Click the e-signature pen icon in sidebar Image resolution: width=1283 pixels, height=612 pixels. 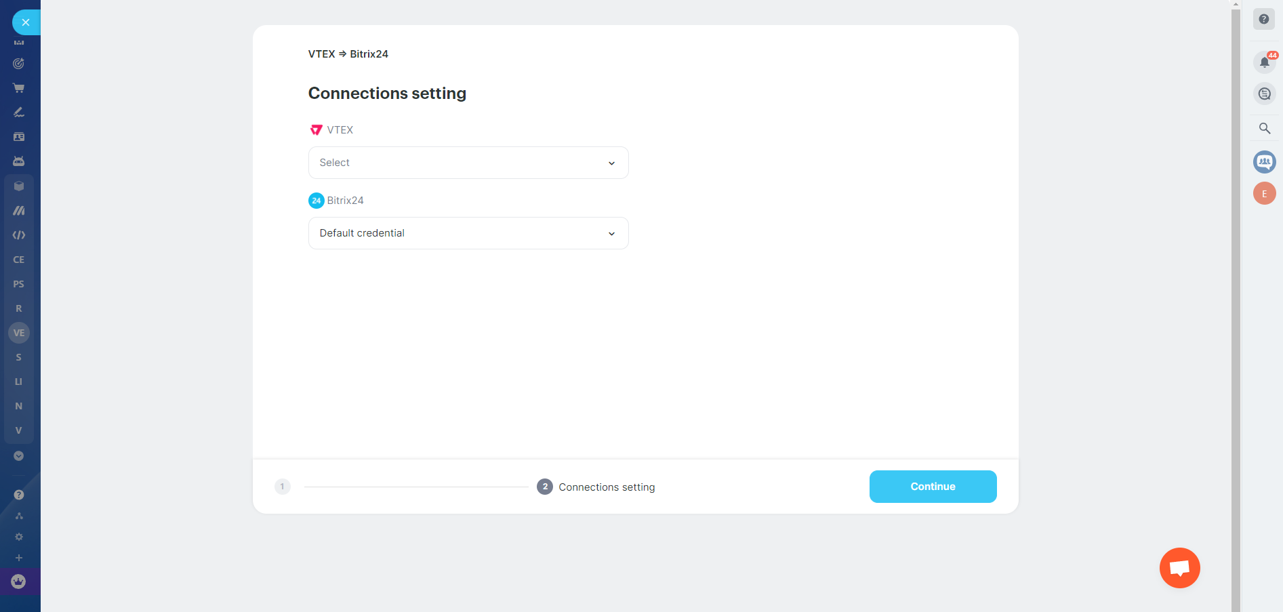[19, 113]
